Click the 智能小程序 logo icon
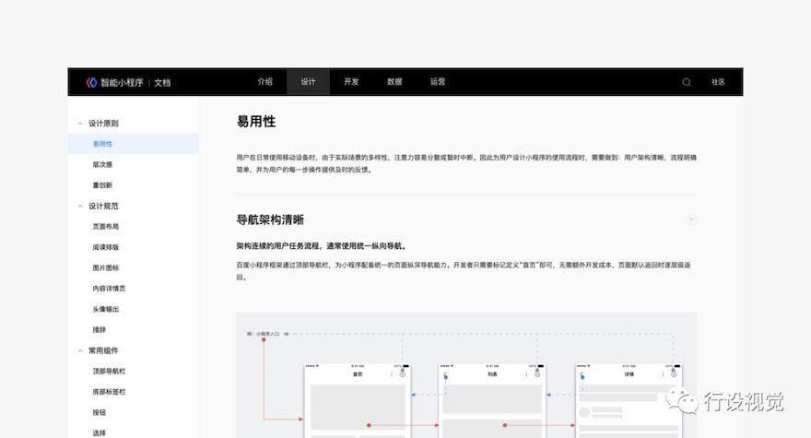Screen dimensions: 811x438 91,82
